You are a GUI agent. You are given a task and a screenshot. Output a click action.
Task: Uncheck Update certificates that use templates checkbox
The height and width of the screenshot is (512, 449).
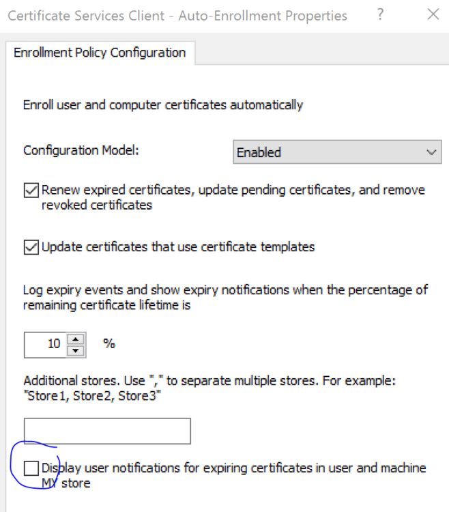point(31,247)
